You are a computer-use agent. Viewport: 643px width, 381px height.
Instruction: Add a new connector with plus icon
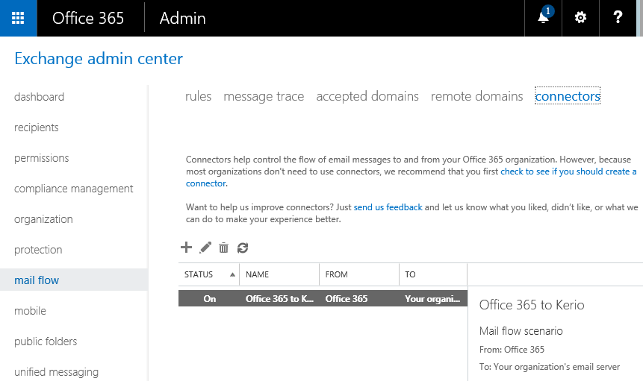pos(187,248)
